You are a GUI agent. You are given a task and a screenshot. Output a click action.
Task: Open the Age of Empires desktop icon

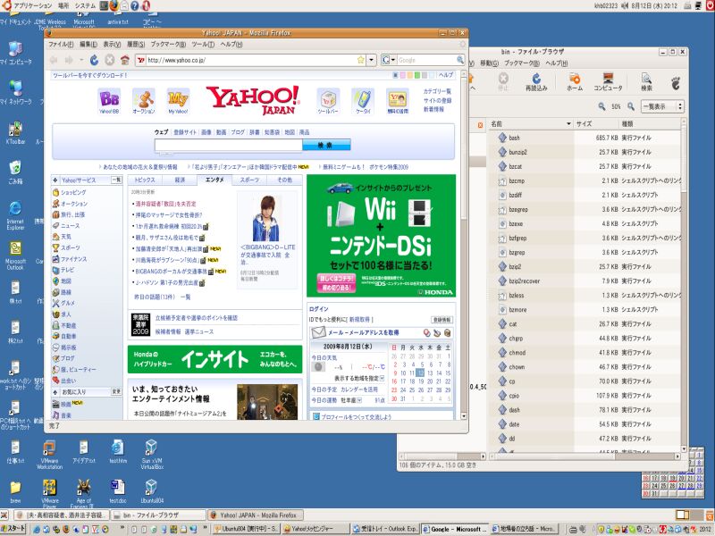pos(83,493)
